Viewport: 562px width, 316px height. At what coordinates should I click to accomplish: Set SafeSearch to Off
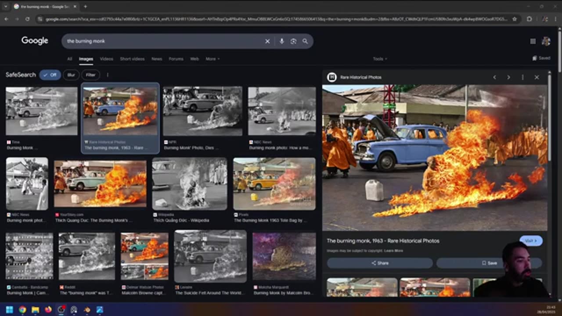pos(50,75)
